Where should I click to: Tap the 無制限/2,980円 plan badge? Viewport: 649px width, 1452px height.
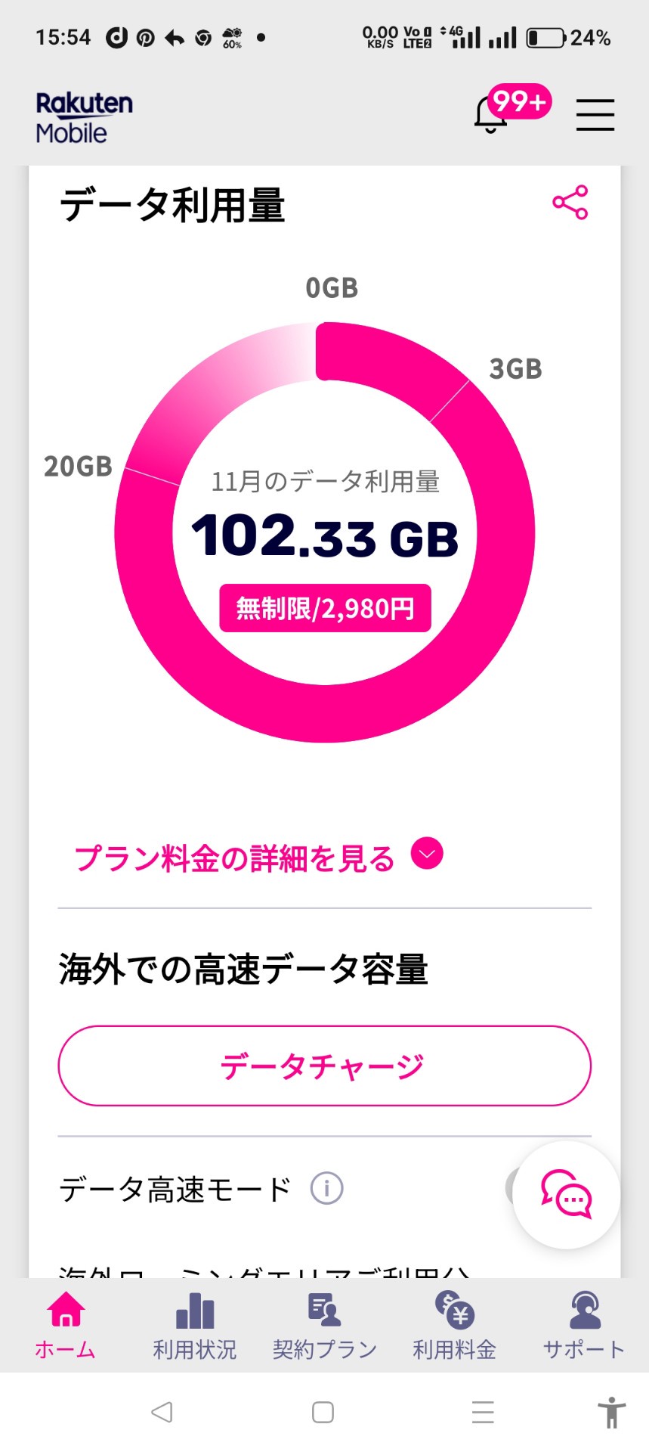325,608
